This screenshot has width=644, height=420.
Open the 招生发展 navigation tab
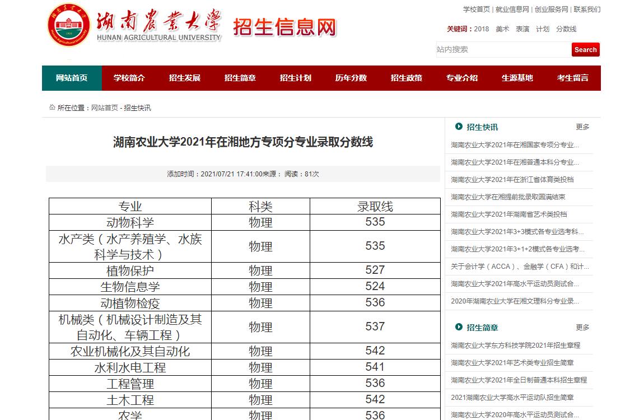pos(185,78)
